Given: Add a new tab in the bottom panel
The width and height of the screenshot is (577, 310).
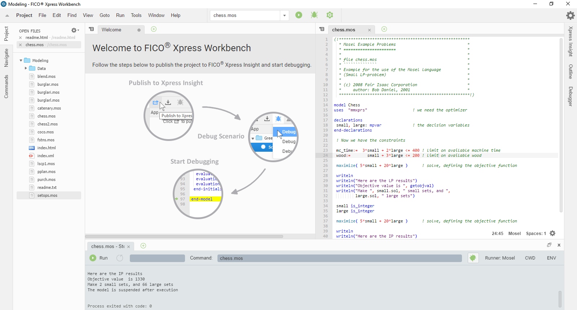Looking at the screenshot, I should [x=143, y=246].
